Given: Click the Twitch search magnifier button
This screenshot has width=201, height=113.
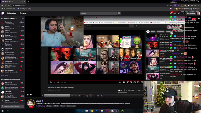Looking at the screenshot, I should (119, 13).
